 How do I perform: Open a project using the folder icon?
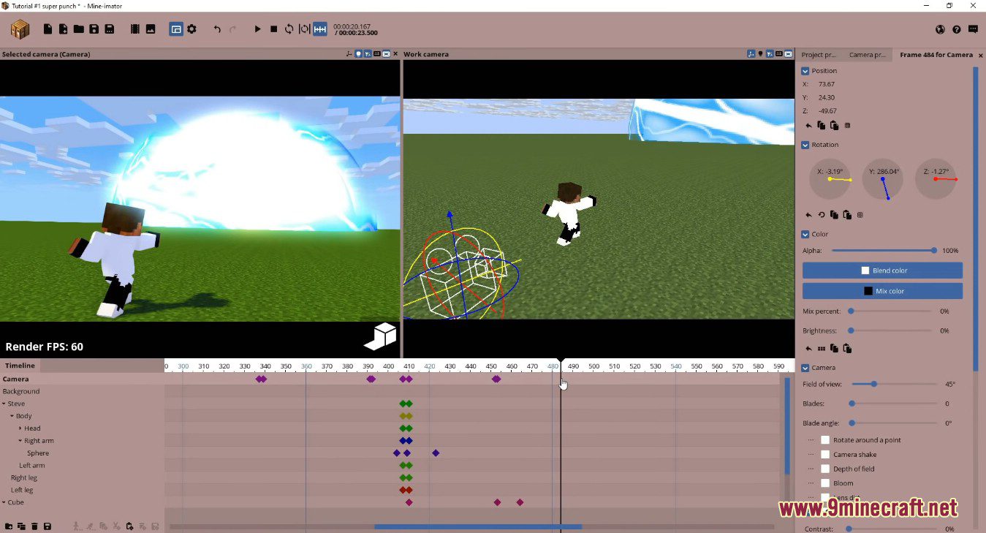(x=78, y=29)
